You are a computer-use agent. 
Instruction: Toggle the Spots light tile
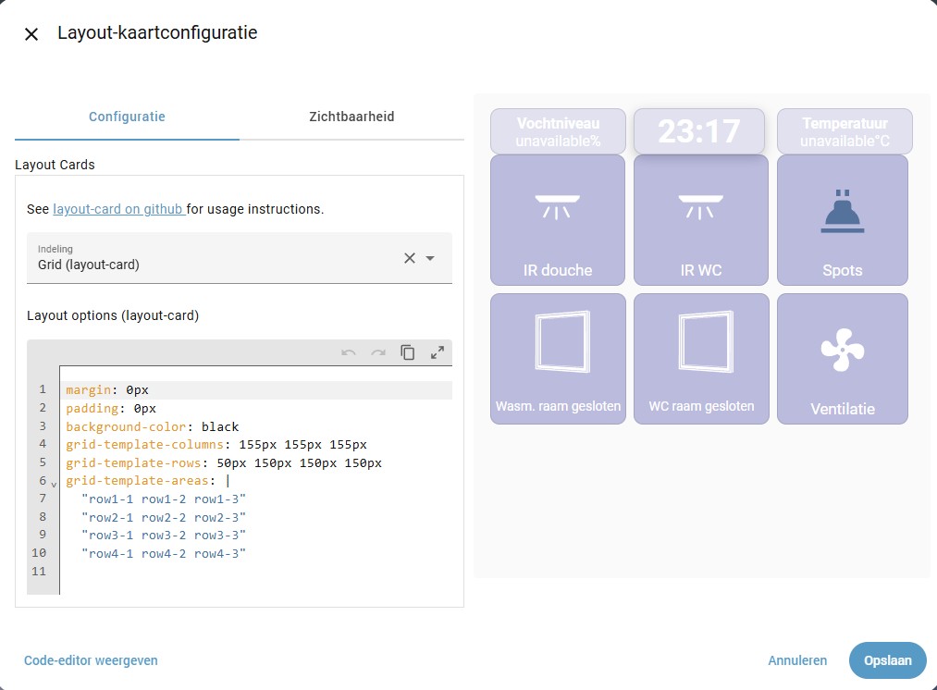tap(842, 220)
